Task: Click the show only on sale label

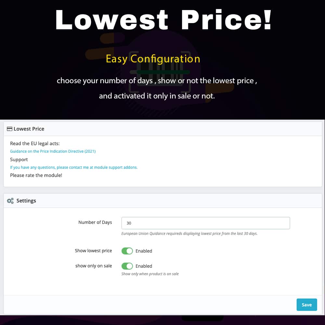Action: click(x=94, y=266)
